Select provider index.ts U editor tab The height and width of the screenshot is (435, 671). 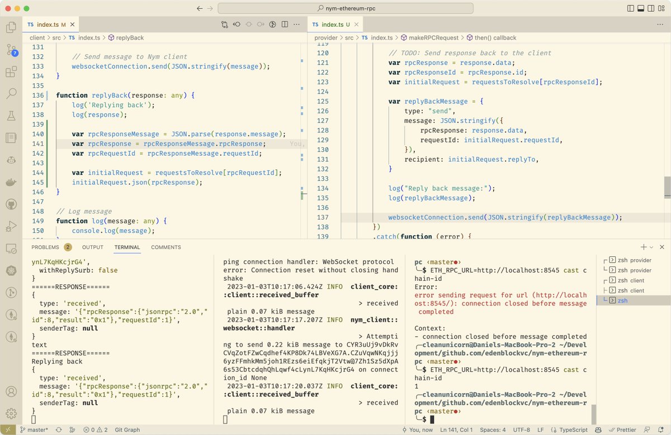tap(335, 25)
